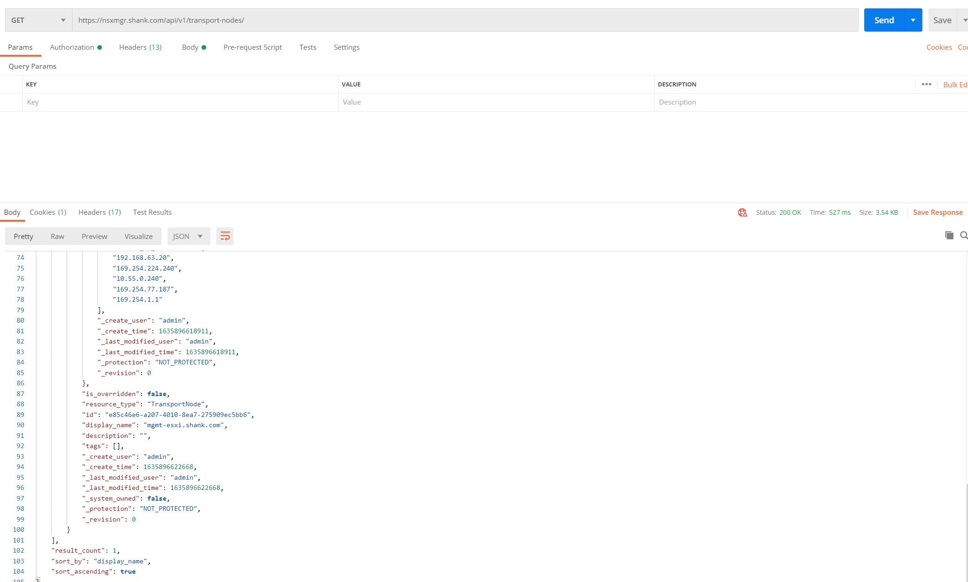Click the "sort_ascending" key in the response
This screenshot has height=582, width=968.
[82, 571]
